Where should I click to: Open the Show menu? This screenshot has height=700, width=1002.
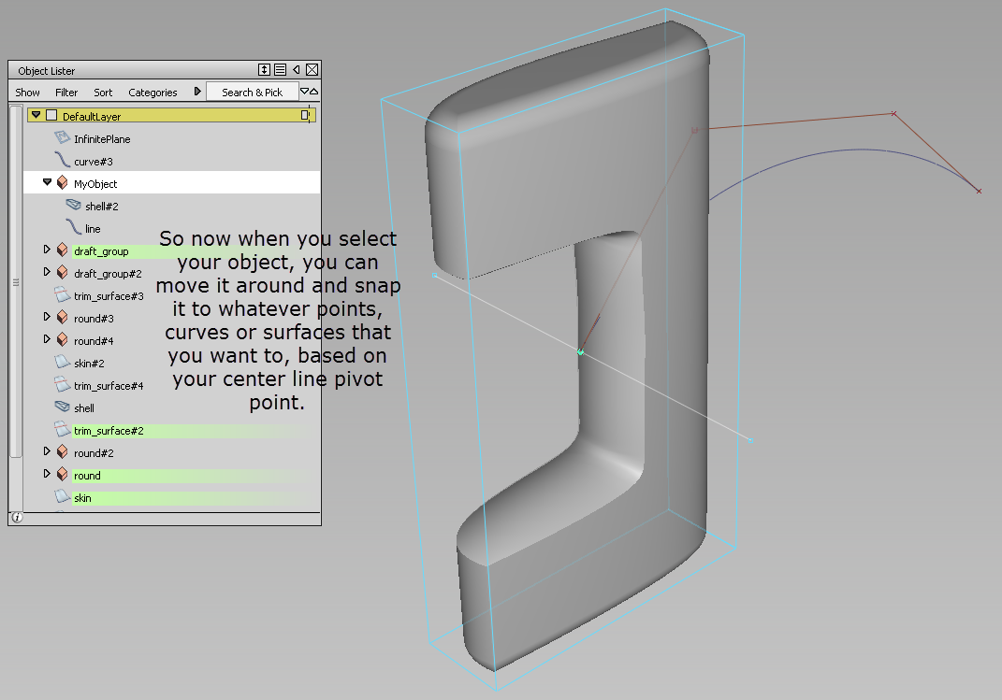(27, 92)
